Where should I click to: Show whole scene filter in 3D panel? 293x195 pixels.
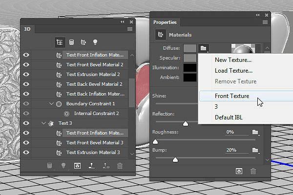[60, 42]
